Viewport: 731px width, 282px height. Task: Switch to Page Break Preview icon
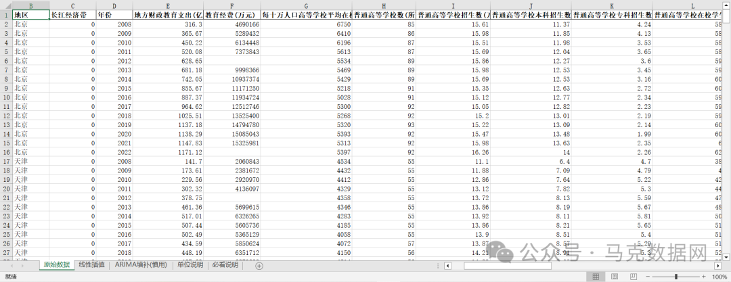634,277
